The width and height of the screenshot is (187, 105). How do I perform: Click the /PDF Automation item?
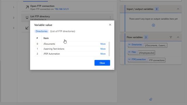tap(51, 54)
